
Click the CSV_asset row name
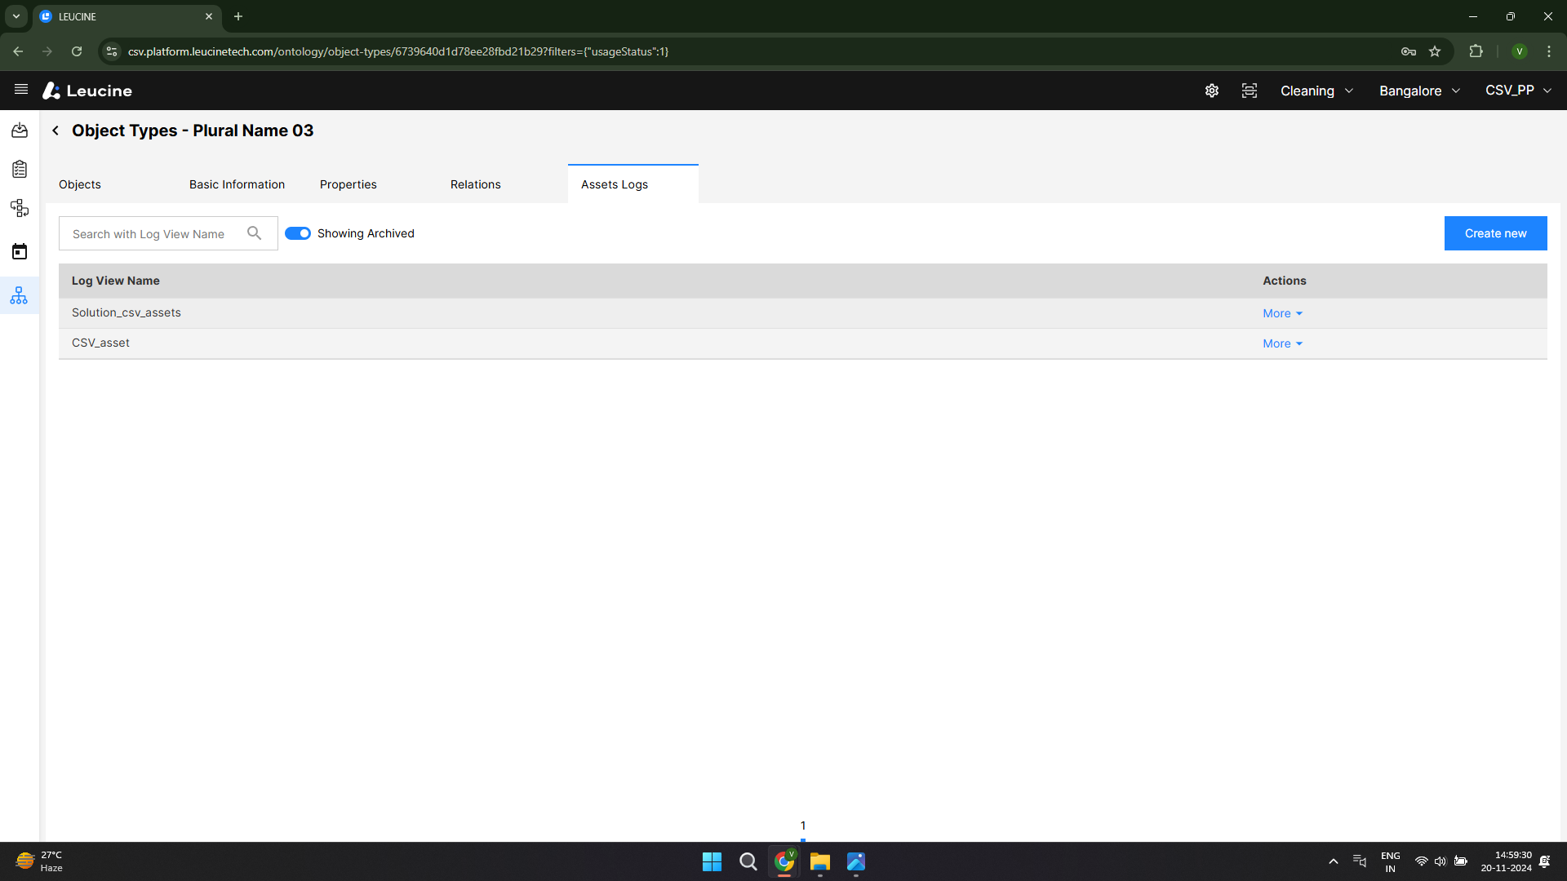tap(100, 343)
